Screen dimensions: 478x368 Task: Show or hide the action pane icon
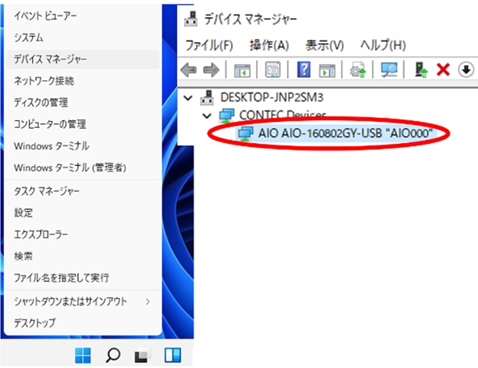pos(327,70)
